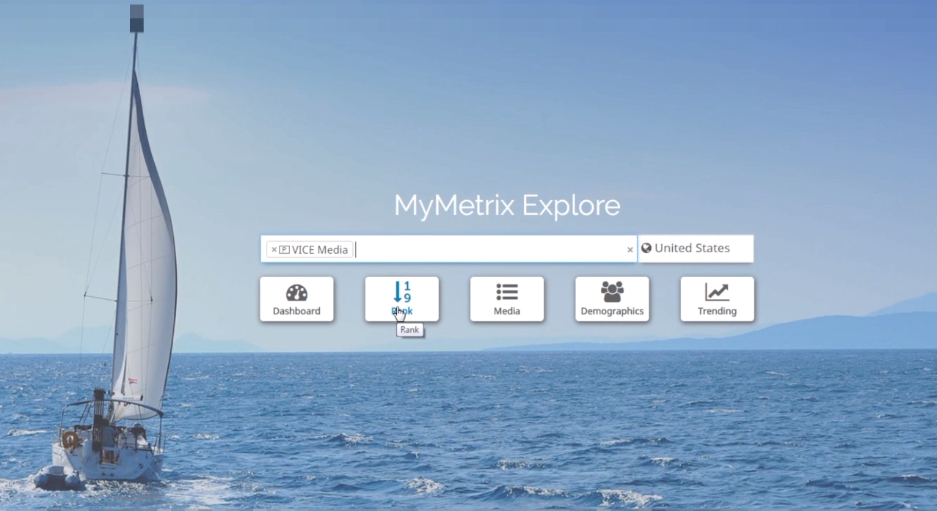This screenshot has height=511, width=937.
Task: Open the Demographics report
Action: (x=611, y=299)
